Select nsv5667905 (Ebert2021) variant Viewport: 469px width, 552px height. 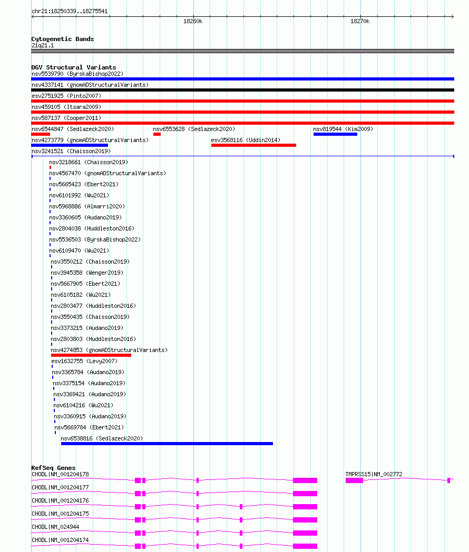pos(85,284)
